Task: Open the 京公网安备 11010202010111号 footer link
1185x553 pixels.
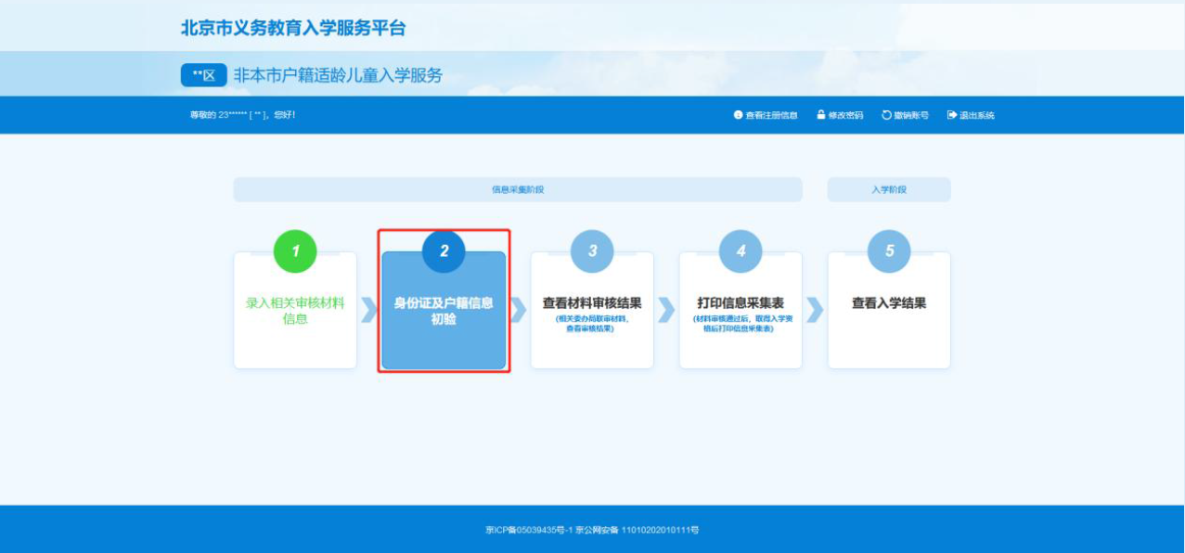Action: click(x=637, y=530)
